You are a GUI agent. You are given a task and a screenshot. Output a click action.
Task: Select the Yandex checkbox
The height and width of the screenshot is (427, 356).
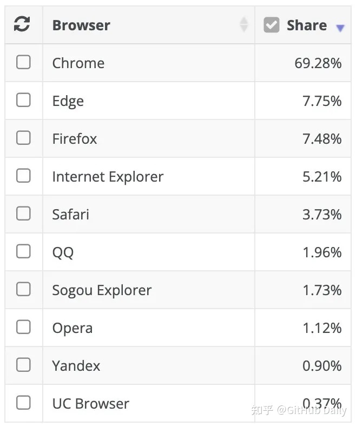click(23, 365)
